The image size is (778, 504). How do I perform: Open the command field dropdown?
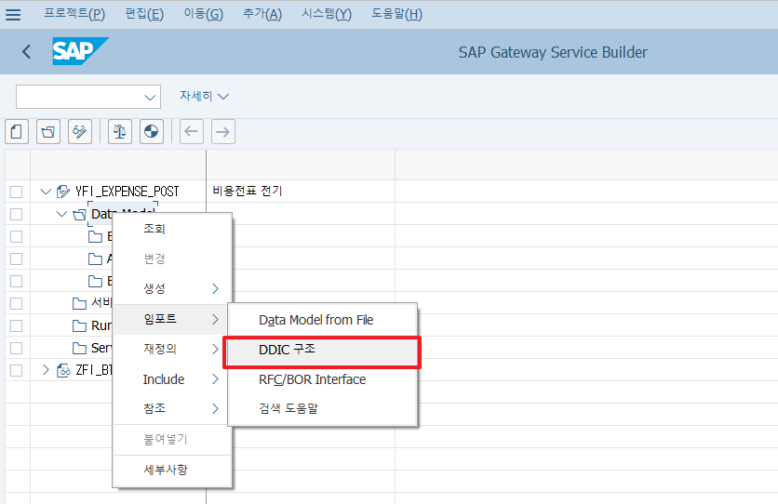[x=150, y=97]
